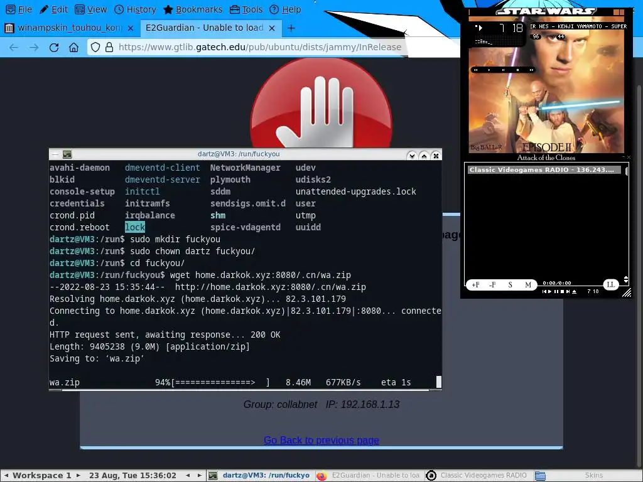Open the View menu
Viewport: 643px width, 482px height.
point(91,9)
